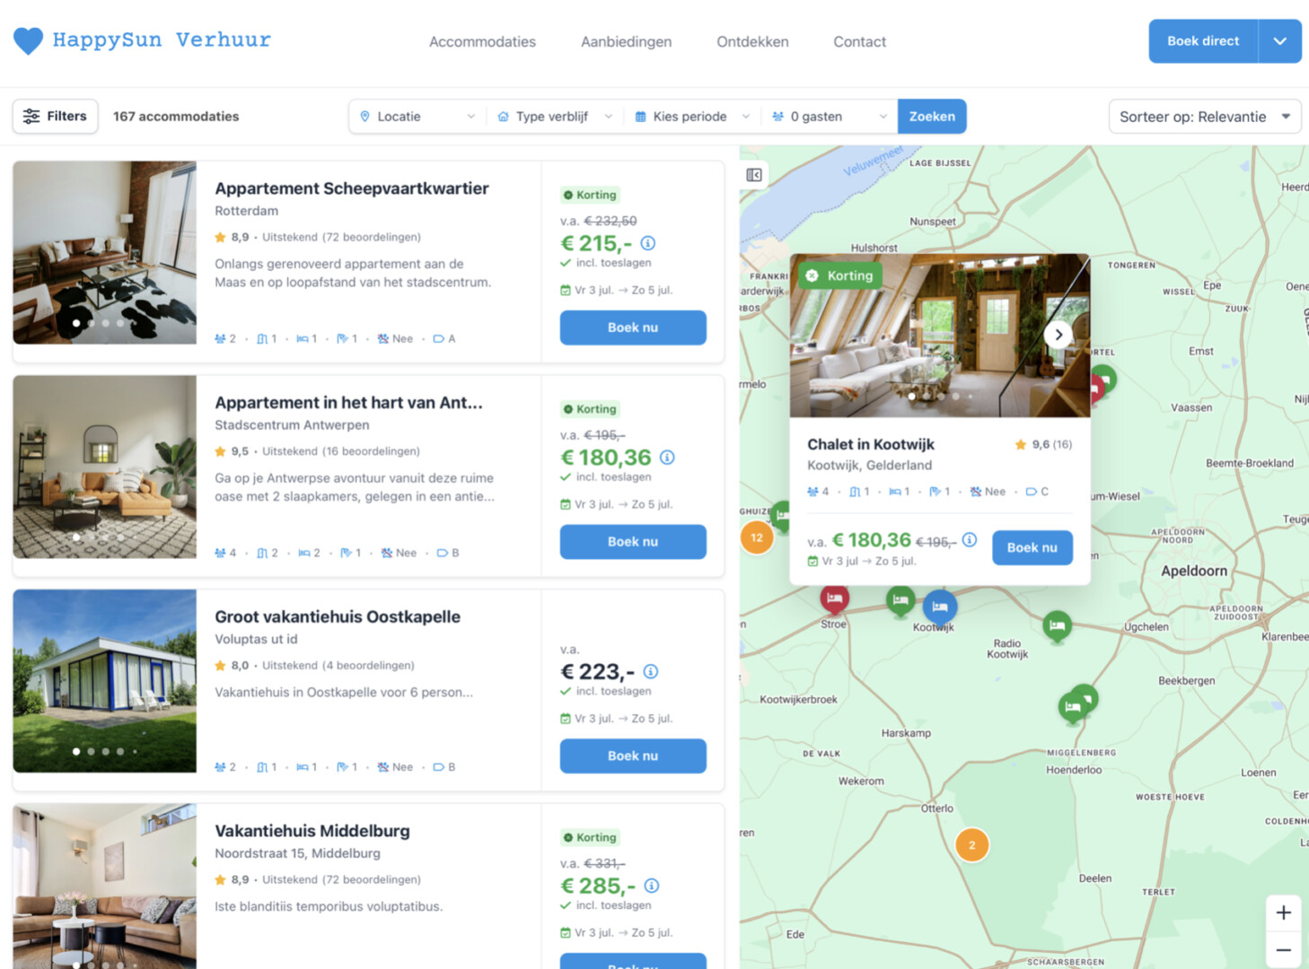Zoom out on the map
This screenshot has width=1309, height=969.
[1283, 950]
